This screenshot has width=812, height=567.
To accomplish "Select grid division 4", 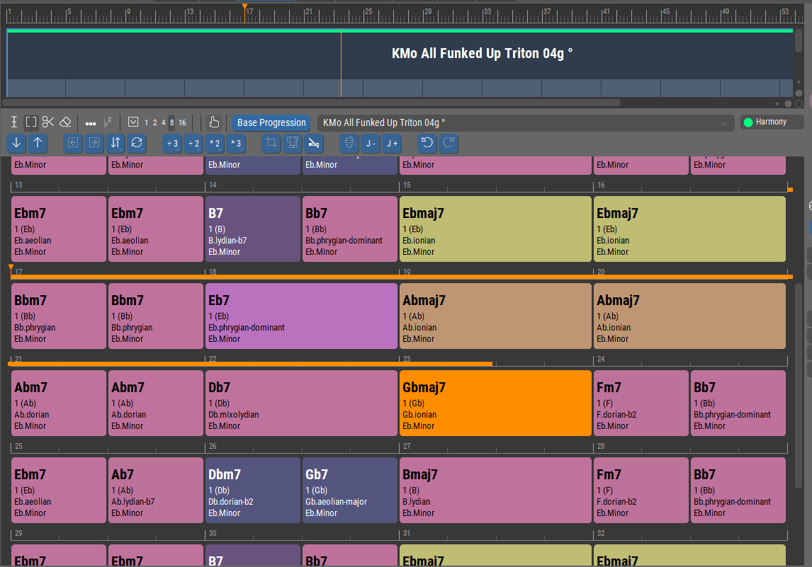I will coord(163,122).
